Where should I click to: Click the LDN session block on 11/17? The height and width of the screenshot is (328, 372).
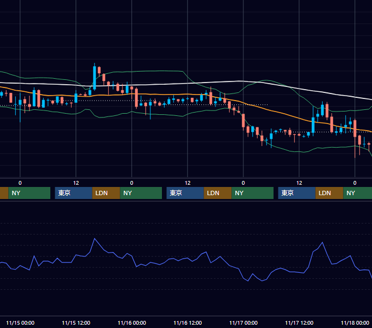[x=329, y=193]
